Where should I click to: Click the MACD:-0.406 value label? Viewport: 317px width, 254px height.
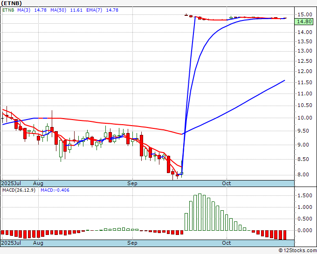[x=55, y=190]
